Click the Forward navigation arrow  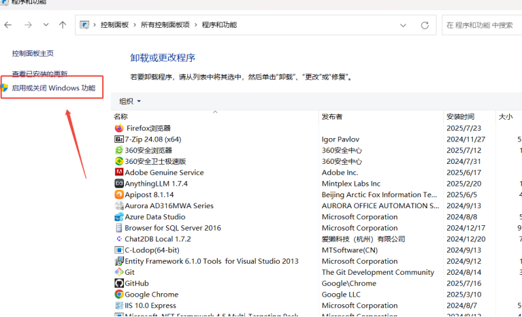(x=29, y=25)
